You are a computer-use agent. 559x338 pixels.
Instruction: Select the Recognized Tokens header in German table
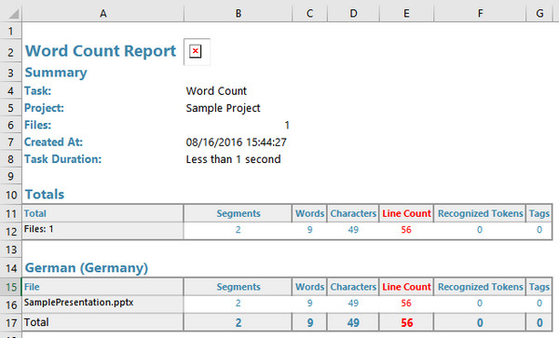[480, 287]
